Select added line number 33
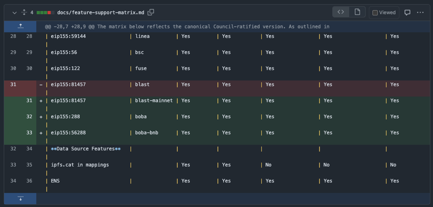Viewport: 433px width, 207px height. tap(29, 133)
